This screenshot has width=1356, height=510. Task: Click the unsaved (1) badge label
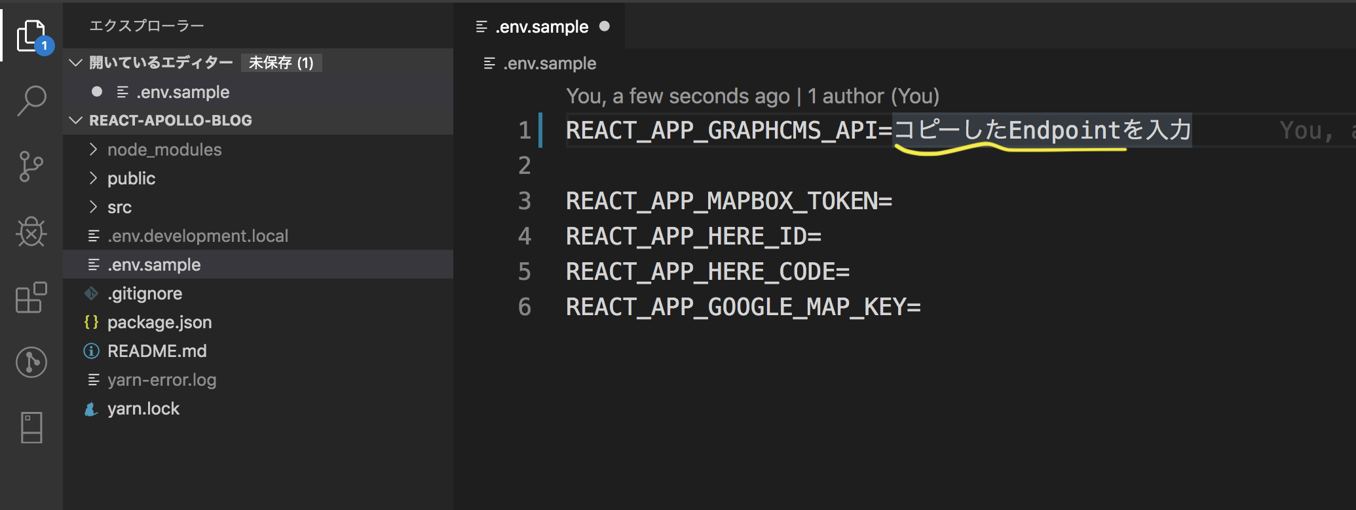pyautogui.click(x=281, y=63)
